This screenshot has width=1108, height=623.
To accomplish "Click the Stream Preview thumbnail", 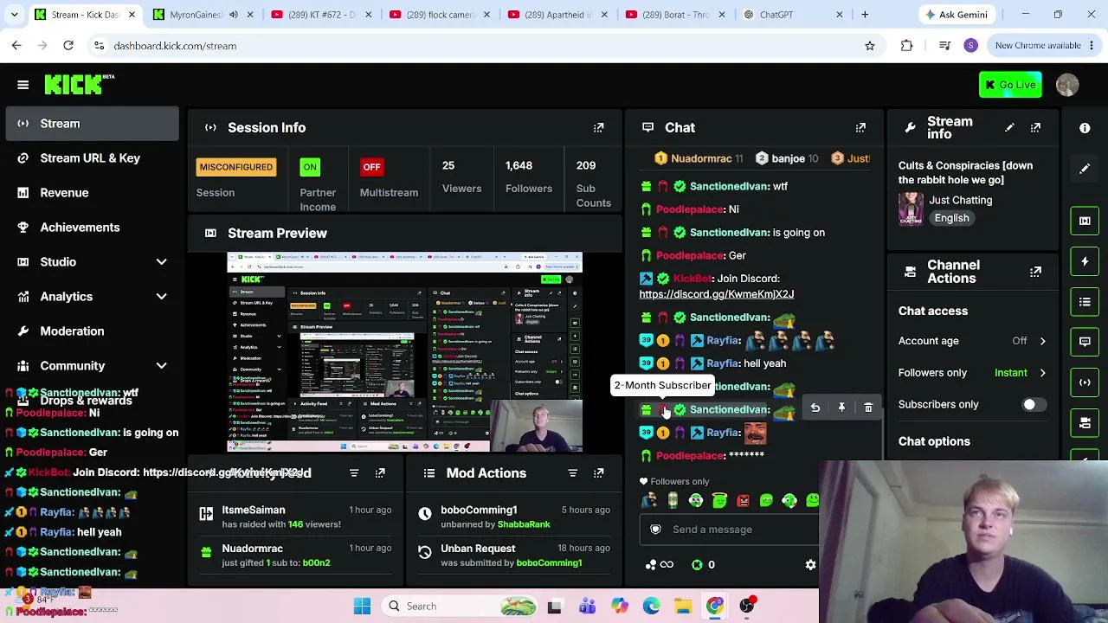I will point(404,352).
